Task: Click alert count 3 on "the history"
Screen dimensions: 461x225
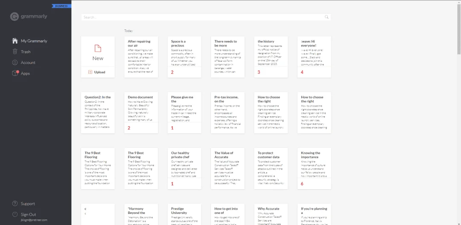Action: pyautogui.click(x=259, y=72)
